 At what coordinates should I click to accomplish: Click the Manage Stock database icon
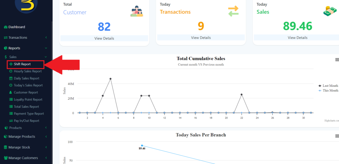click(x=6, y=147)
